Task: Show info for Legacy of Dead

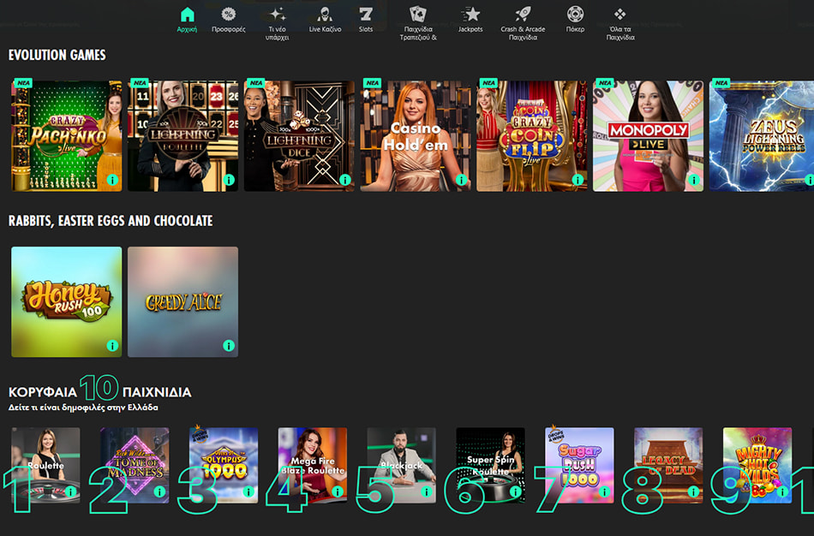Action: click(x=693, y=491)
